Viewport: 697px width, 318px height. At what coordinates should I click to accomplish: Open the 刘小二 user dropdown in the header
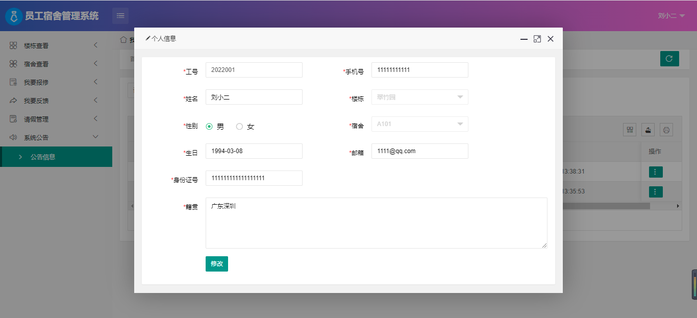pos(671,16)
